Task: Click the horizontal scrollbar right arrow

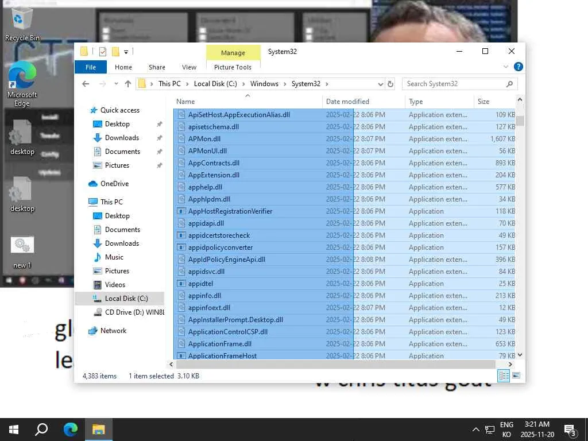Action: pos(510,364)
